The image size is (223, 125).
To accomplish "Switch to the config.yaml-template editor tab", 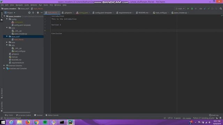I will click(x=103, y=13).
